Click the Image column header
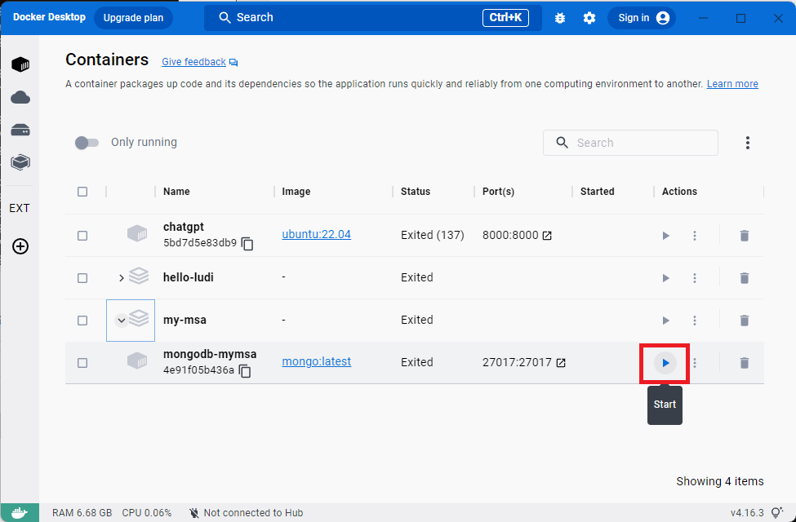796x522 pixels. pyautogui.click(x=296, y=192)
